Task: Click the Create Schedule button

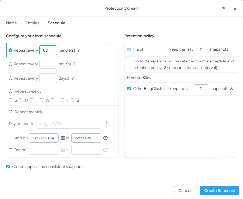Action: 220,191
